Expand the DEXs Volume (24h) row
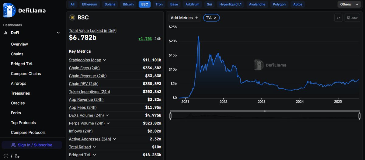The width and height of the screenshot is (365, 160). [107, 115]
